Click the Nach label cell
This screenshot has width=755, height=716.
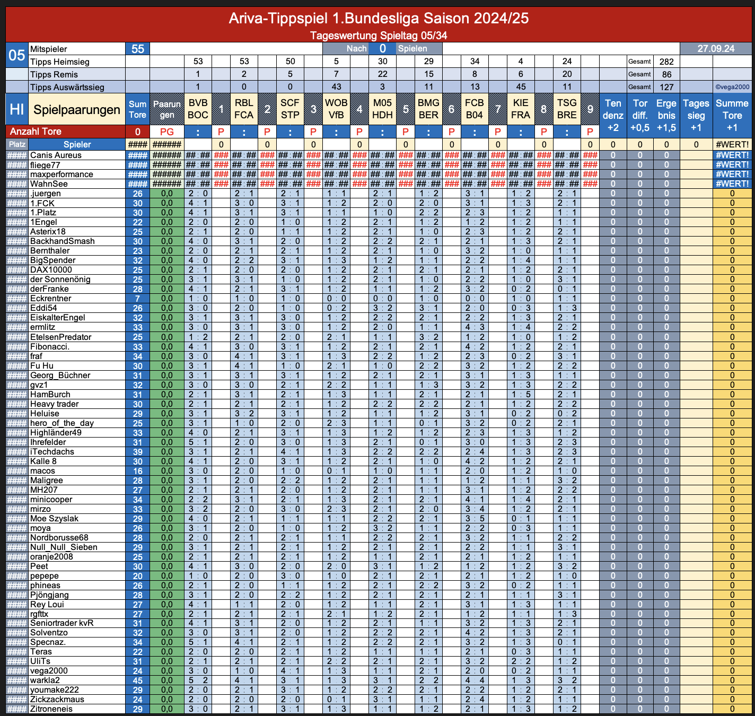coord(346,49)
